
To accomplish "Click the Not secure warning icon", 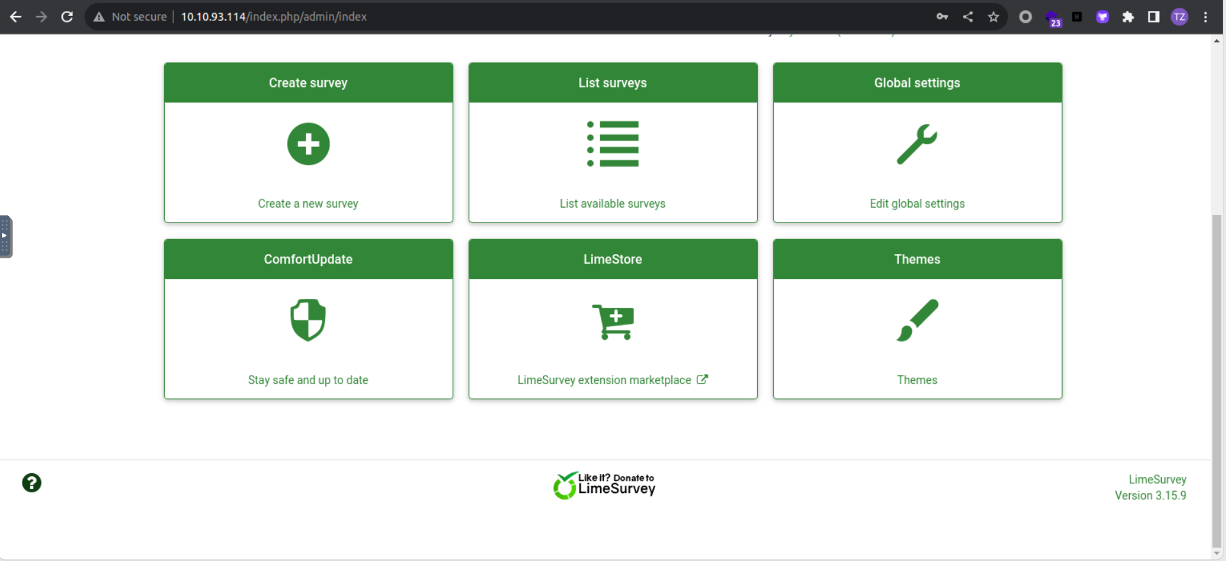I will pos(99,17).
